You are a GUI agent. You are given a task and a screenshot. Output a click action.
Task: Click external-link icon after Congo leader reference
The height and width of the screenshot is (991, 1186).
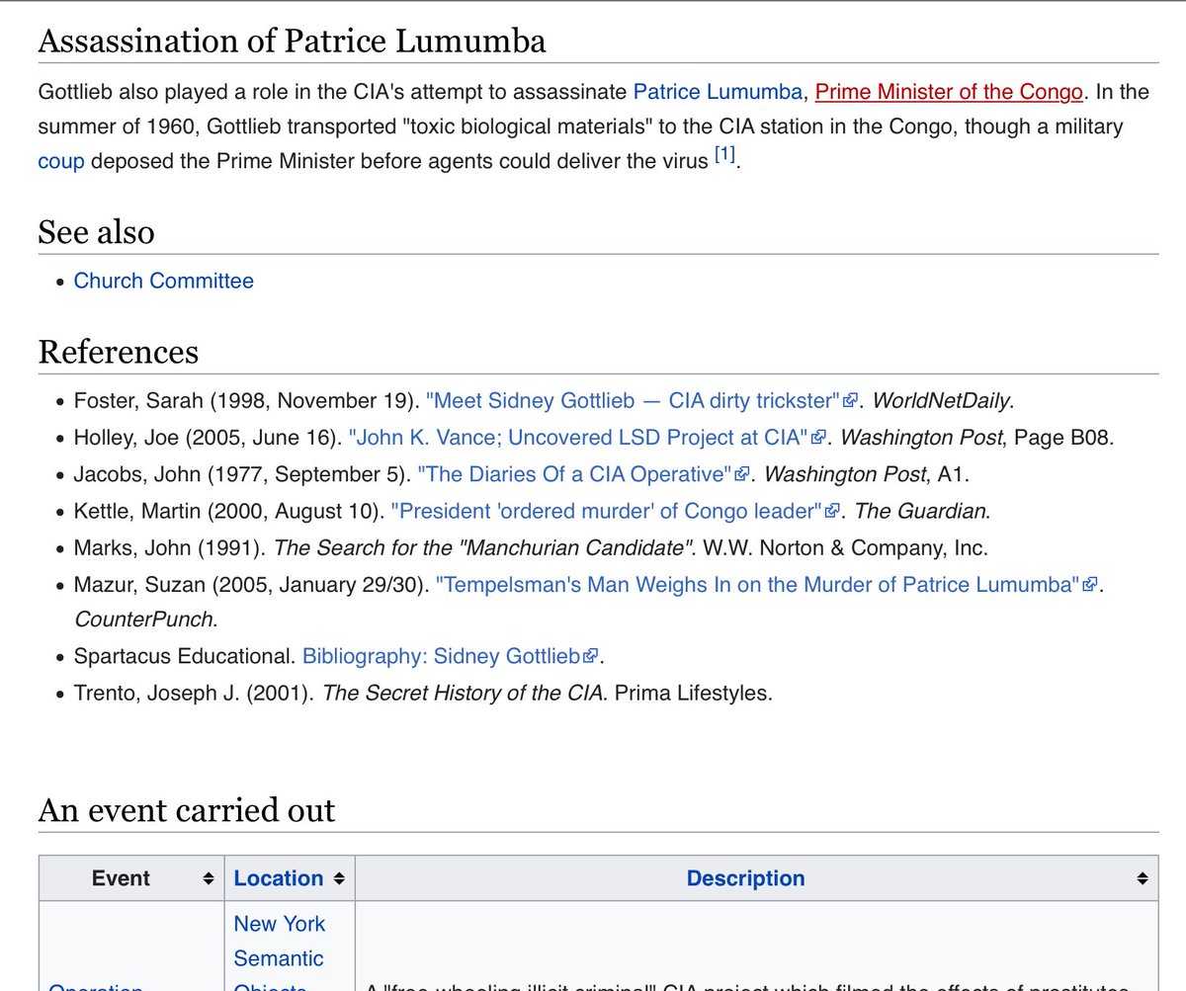click(x=832, y=511)
